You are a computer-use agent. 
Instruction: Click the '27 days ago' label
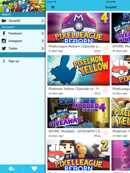click(x=120, y=136)
